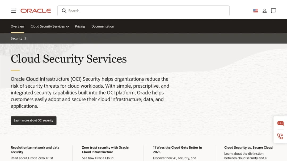Screen dimensions: 287x161
Task: Click the search magnifier icon
Action: pyautogui.click(x=64, y=11)
